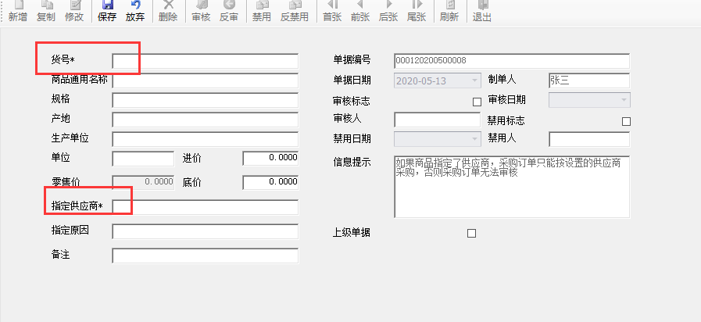Image resolution: width=701 pixels, height=322 pixels.
Task: Click the 复制 (Copy) toolbar icon
Action: pyautogui.click(x=46, y=11)
